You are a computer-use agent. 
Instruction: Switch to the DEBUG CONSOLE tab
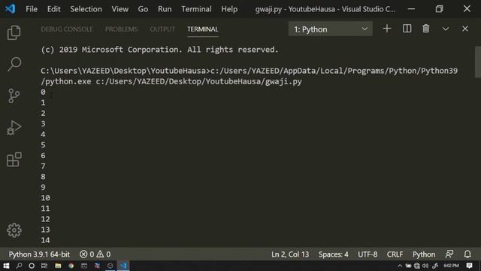(67, 29)
